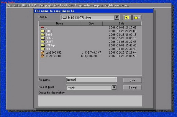Select the 2000 folder icon
The image size is (177, 117).
(43, 31)
